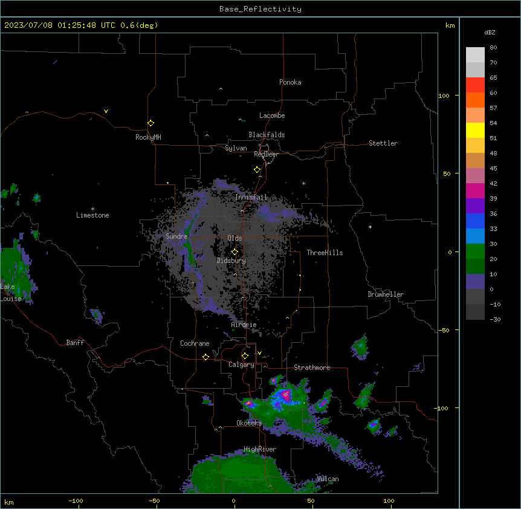Click the Lake Louise label
This screenshot has height=509, width=521.
pyautogui.click(x=11, y=293)
